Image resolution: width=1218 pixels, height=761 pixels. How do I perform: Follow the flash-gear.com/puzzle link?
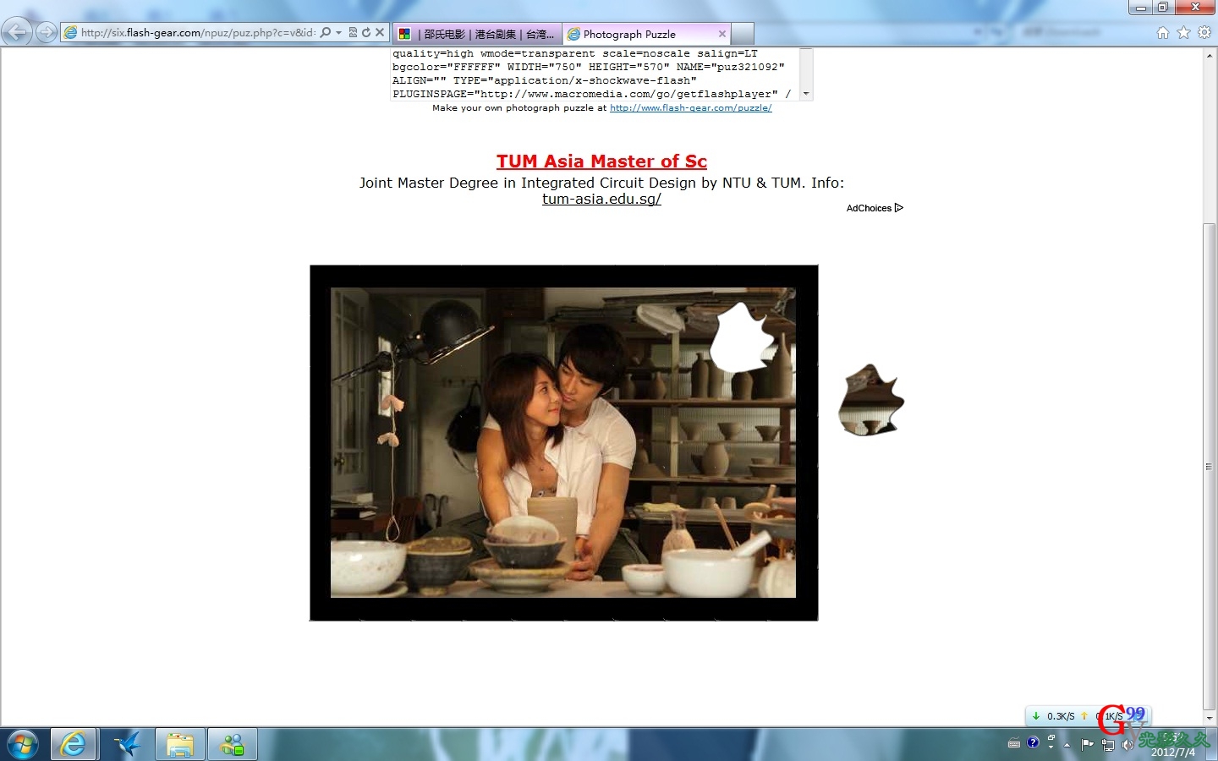click(x=690, y=108)
